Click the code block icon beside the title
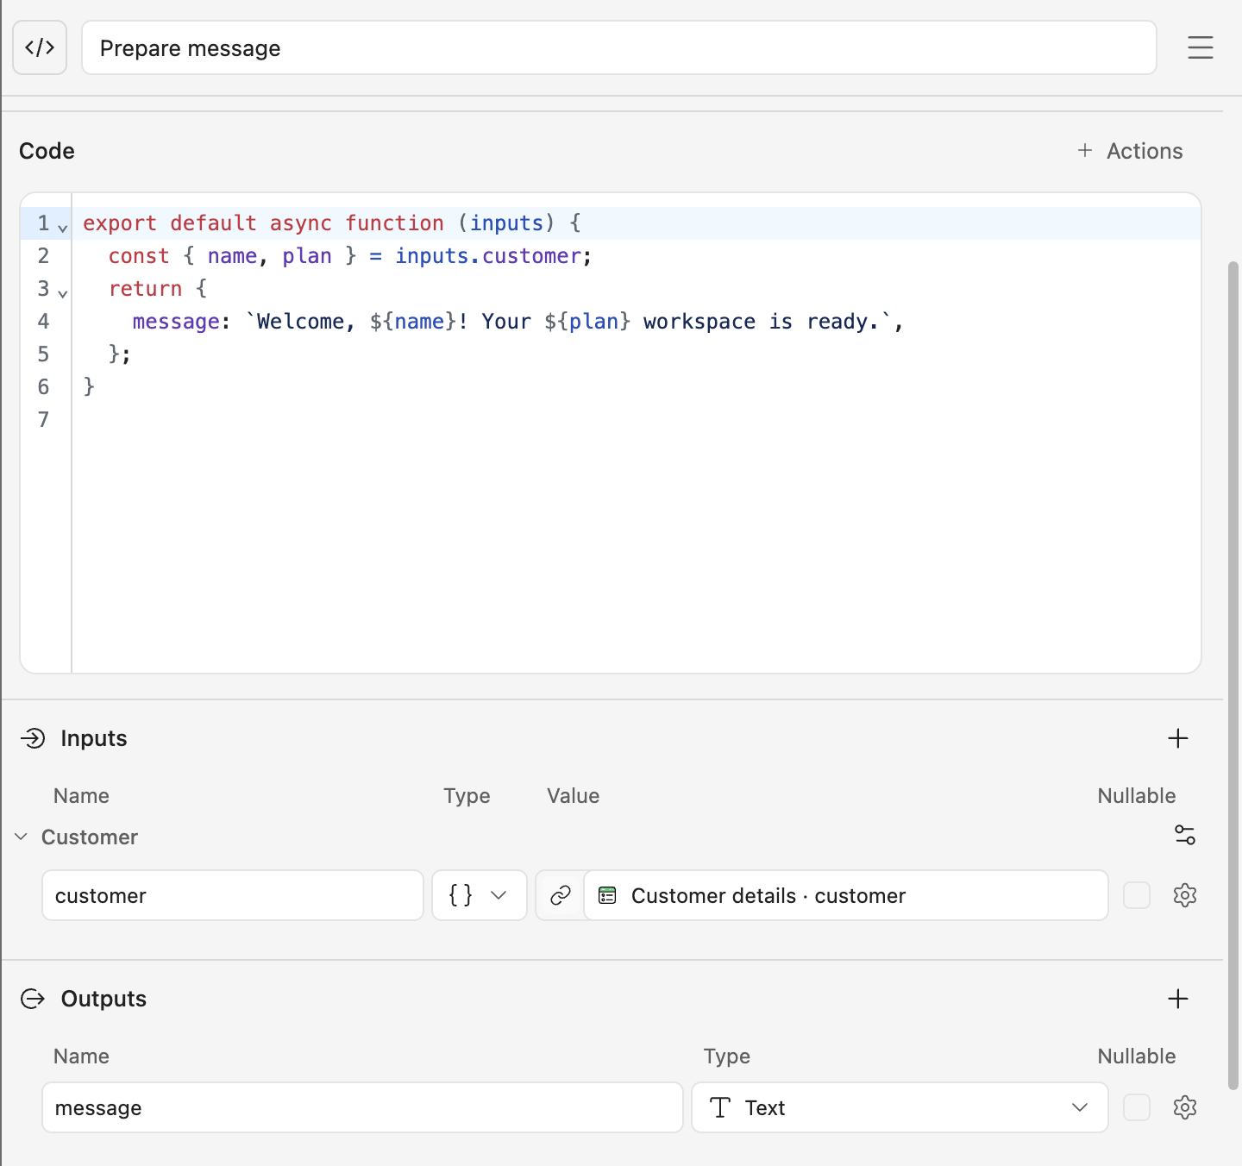 click(x=40, y=47)
